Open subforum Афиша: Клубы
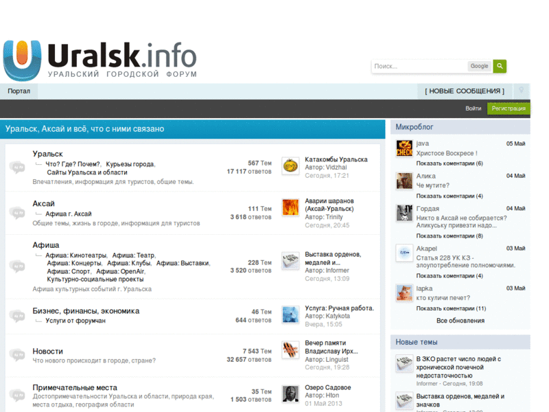The image size is (549, 412). (x=129, y=263)
